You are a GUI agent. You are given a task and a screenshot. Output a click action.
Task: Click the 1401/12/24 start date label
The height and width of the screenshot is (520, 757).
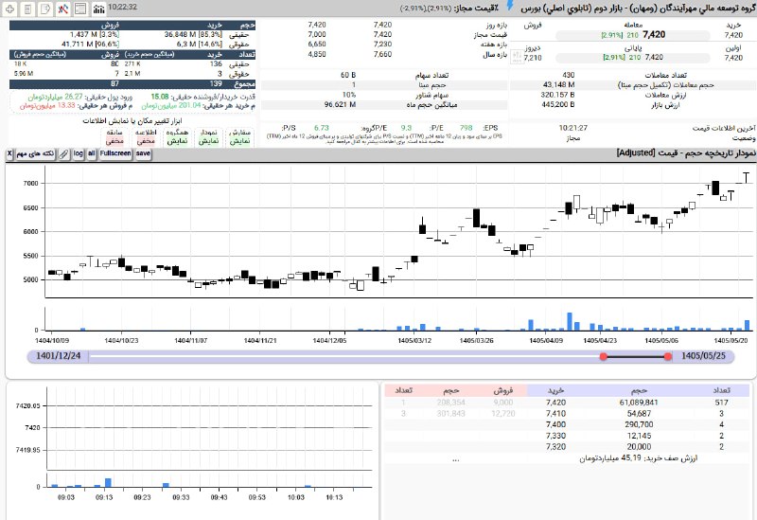tap(59, 356)
